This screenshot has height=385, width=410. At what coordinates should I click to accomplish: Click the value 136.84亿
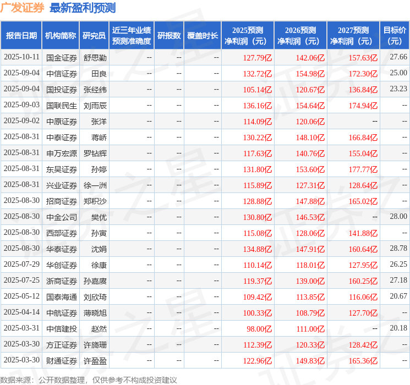coord(363,90)
